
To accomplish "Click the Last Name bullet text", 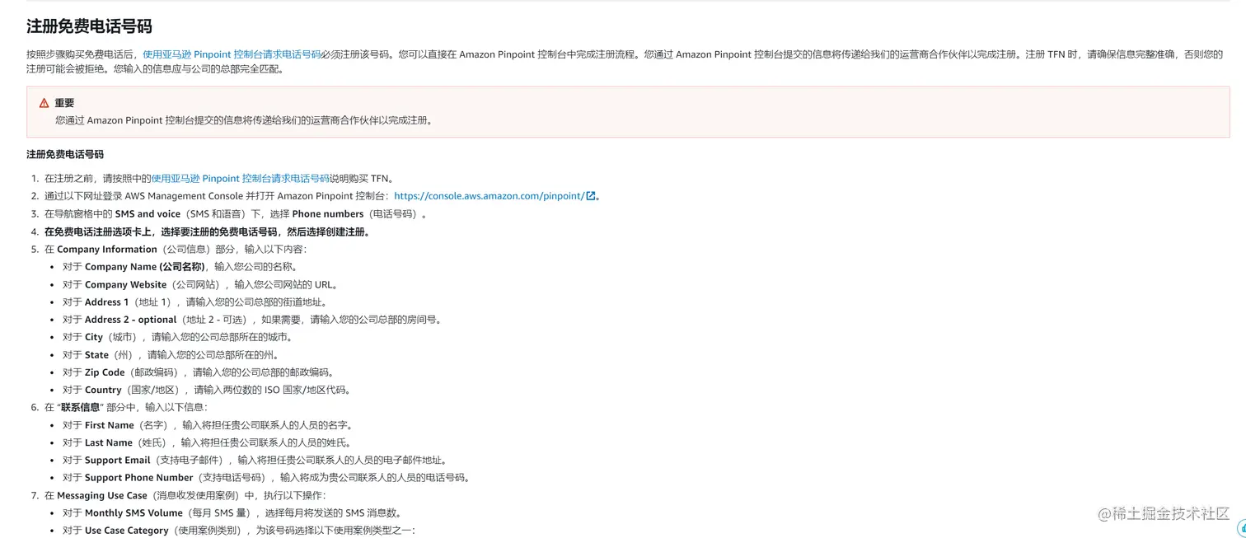I will pos(207,442).
